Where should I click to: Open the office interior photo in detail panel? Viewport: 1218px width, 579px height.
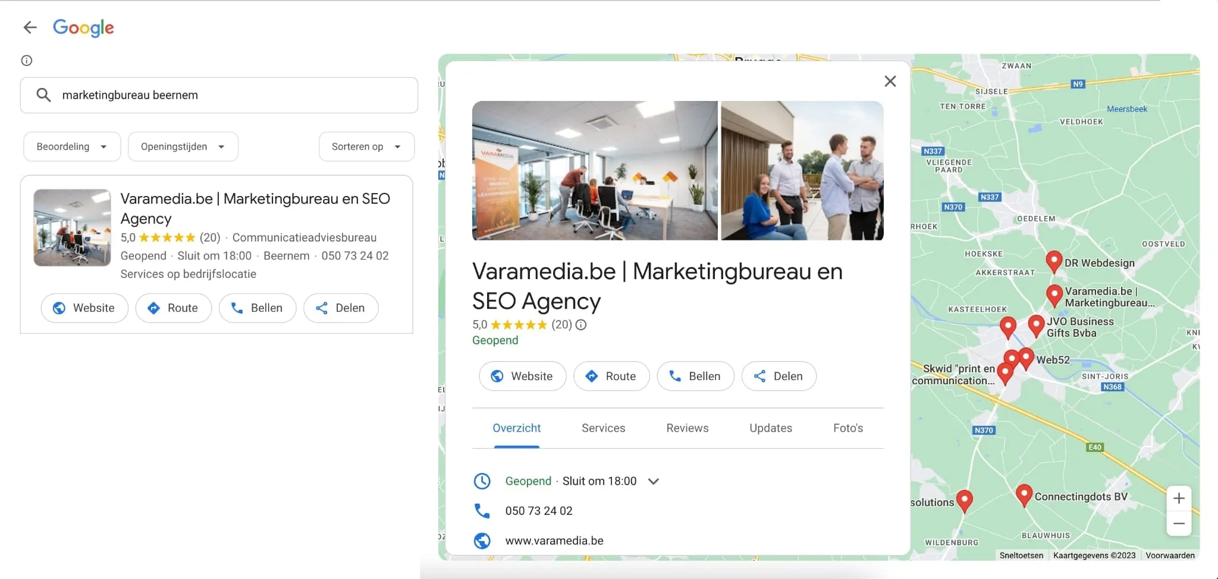click(x=595, y=170)
